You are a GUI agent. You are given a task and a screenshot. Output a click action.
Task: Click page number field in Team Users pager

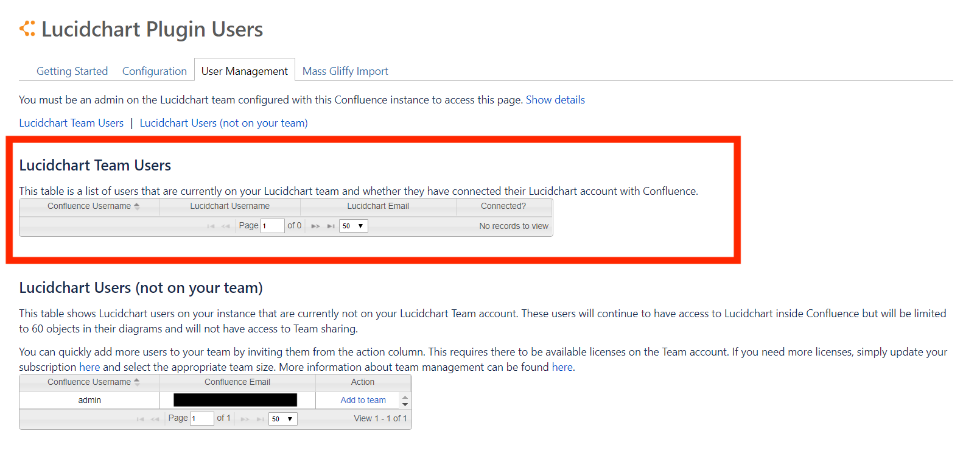pos(272,226)
